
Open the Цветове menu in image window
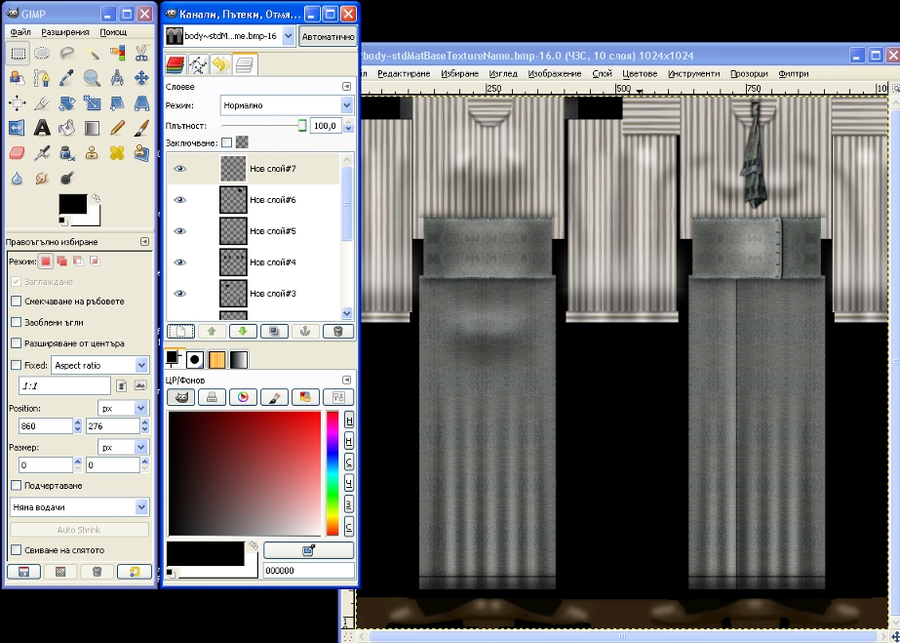pos(640,73)
